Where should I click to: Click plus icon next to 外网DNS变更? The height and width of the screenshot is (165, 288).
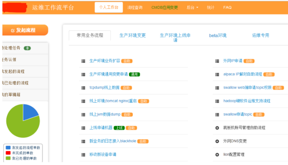(x=217, y=141)
